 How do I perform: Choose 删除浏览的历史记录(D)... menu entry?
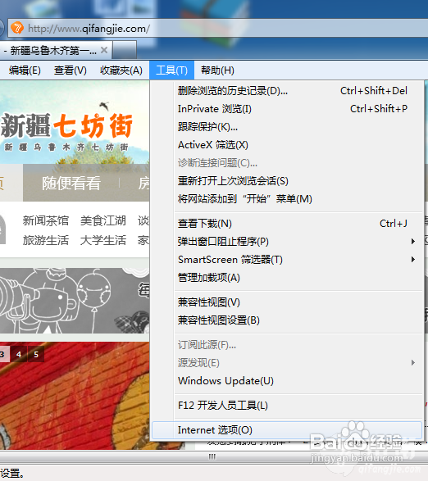[x=287, y=91]
